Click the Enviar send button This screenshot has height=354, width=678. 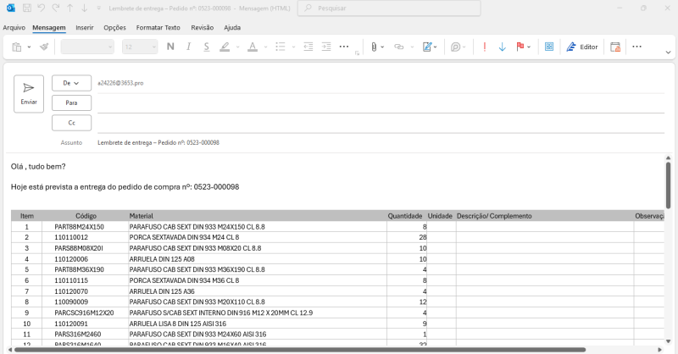pos(28,92)
